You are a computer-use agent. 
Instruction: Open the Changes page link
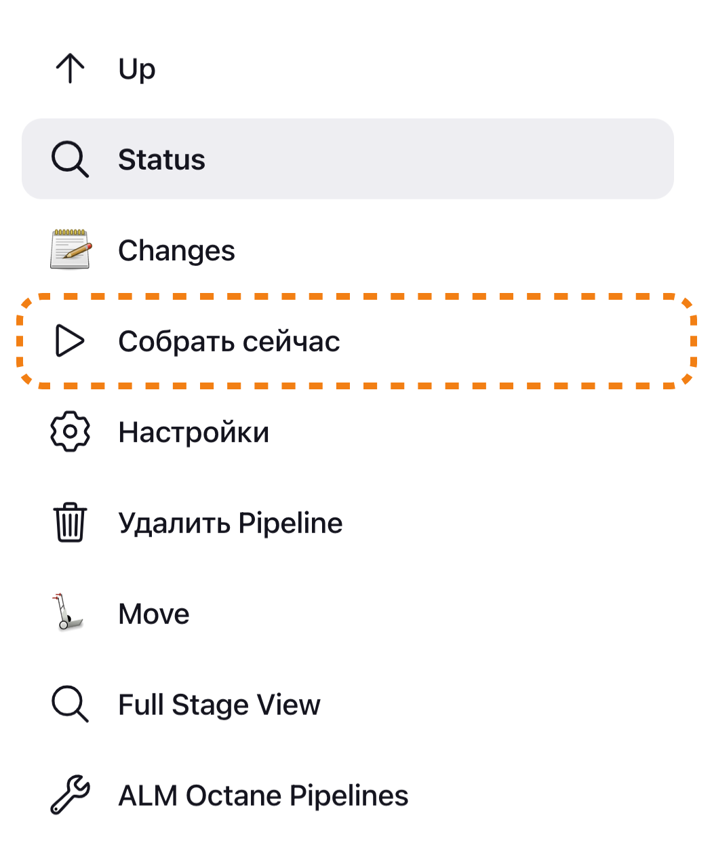pos(176,251)
